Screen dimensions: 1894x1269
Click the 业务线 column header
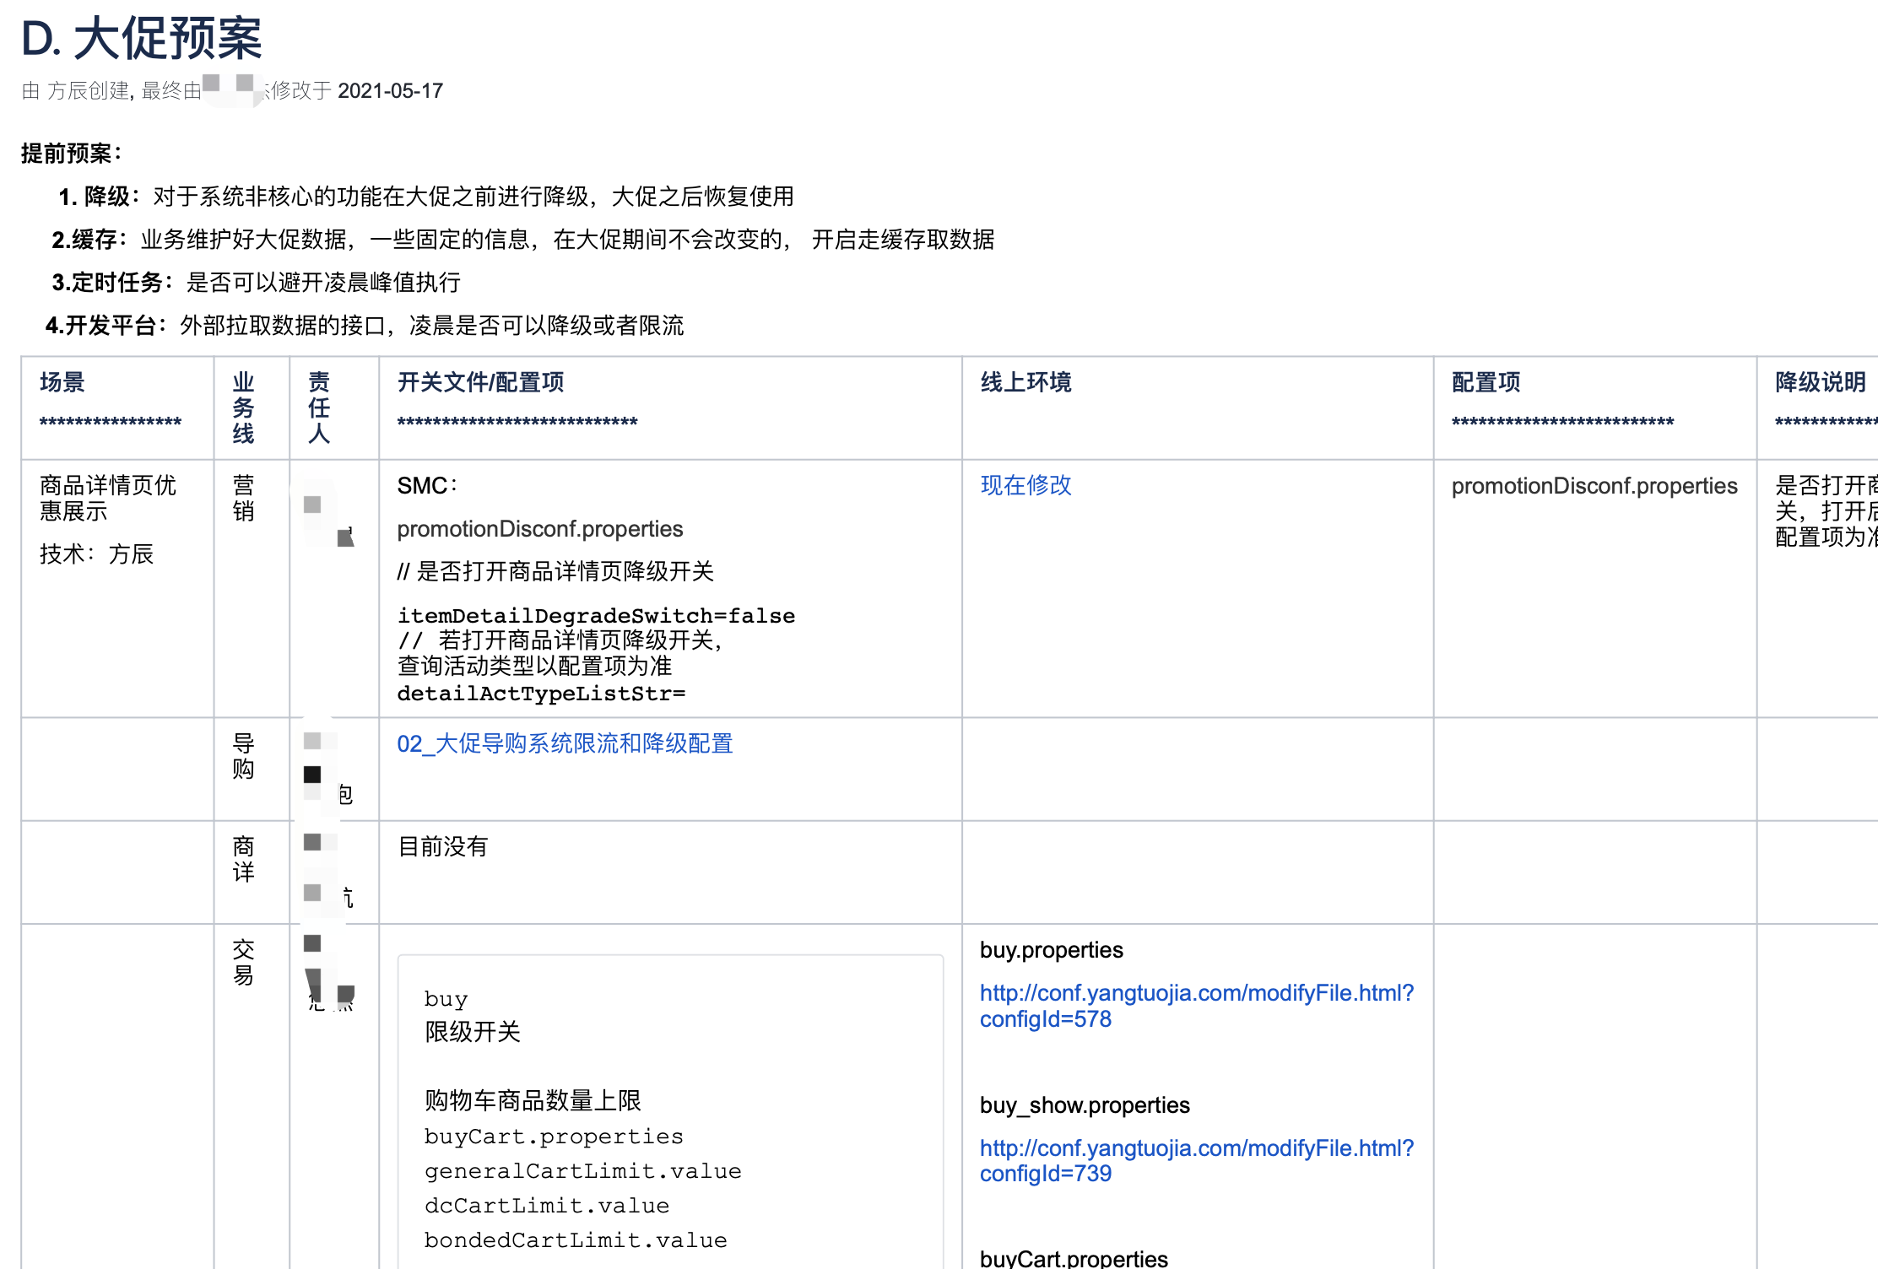[243, 408]
